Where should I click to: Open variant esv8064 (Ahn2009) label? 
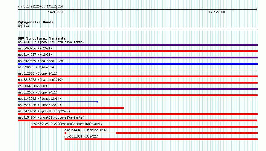coord(33,86)
